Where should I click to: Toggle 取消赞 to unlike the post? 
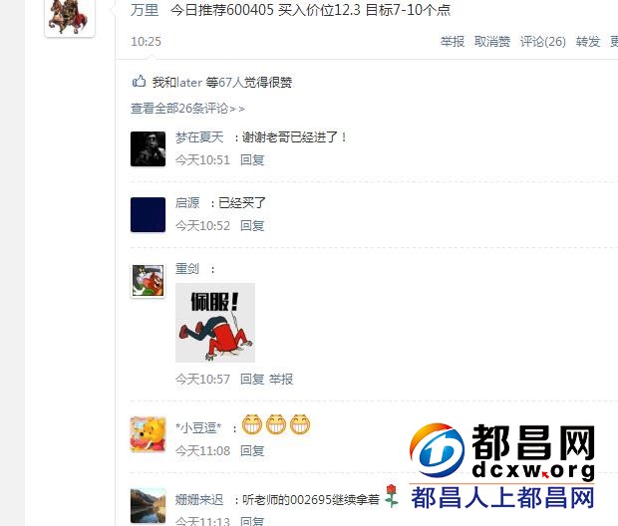(x=492, y=42)
